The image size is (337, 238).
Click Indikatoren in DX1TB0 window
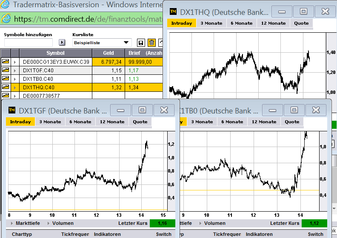[259, 234]
